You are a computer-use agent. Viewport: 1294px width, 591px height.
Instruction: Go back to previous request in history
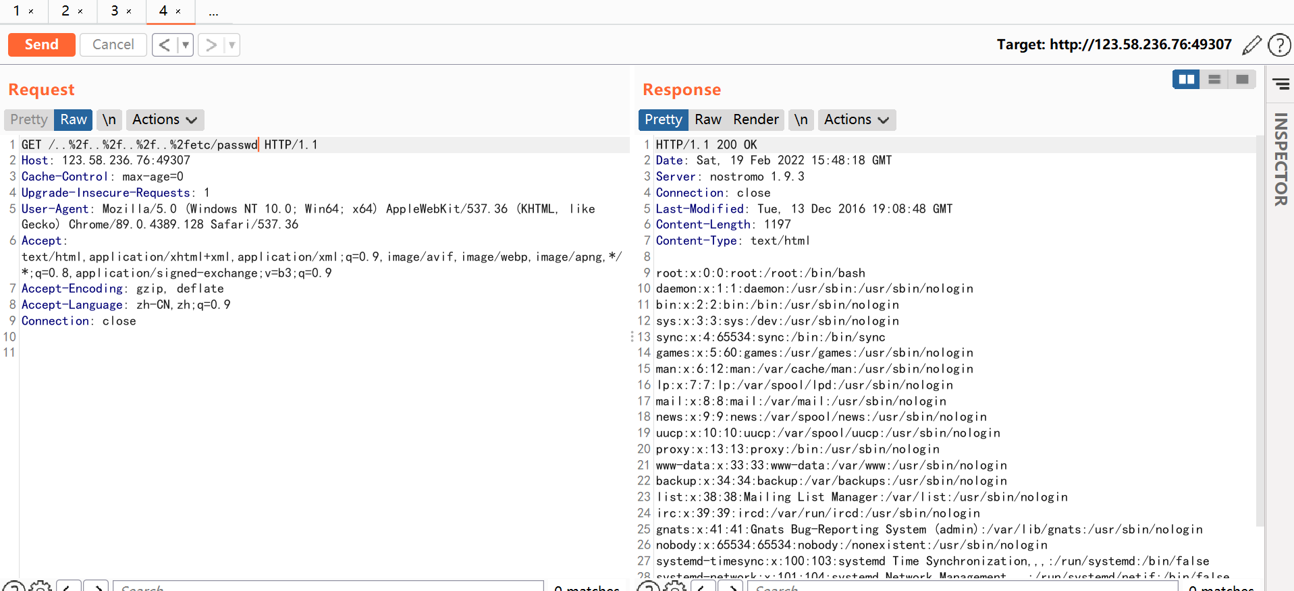(x=164, y=45)
